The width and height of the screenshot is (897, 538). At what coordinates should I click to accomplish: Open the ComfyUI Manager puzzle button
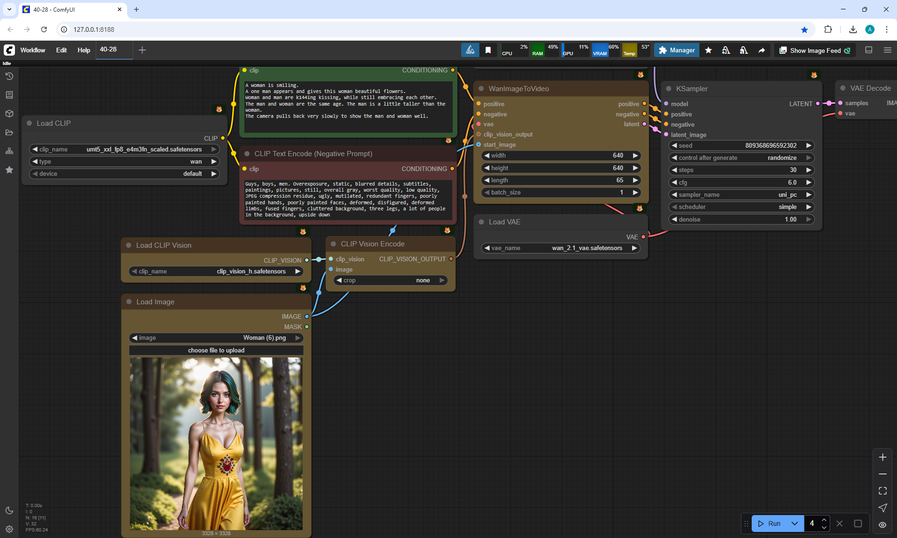click(676, 50)
